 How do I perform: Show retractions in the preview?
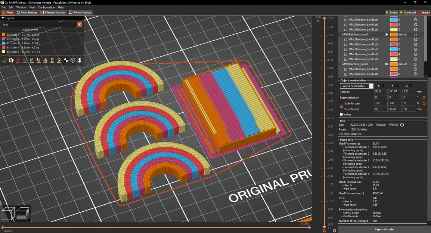(18, 60)
